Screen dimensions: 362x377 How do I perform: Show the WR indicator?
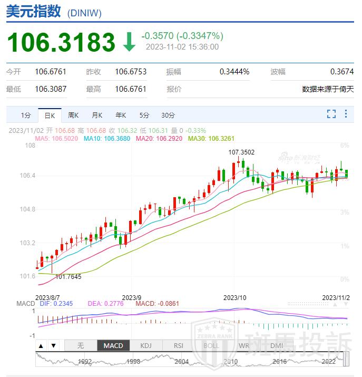(x=243, y=346)
